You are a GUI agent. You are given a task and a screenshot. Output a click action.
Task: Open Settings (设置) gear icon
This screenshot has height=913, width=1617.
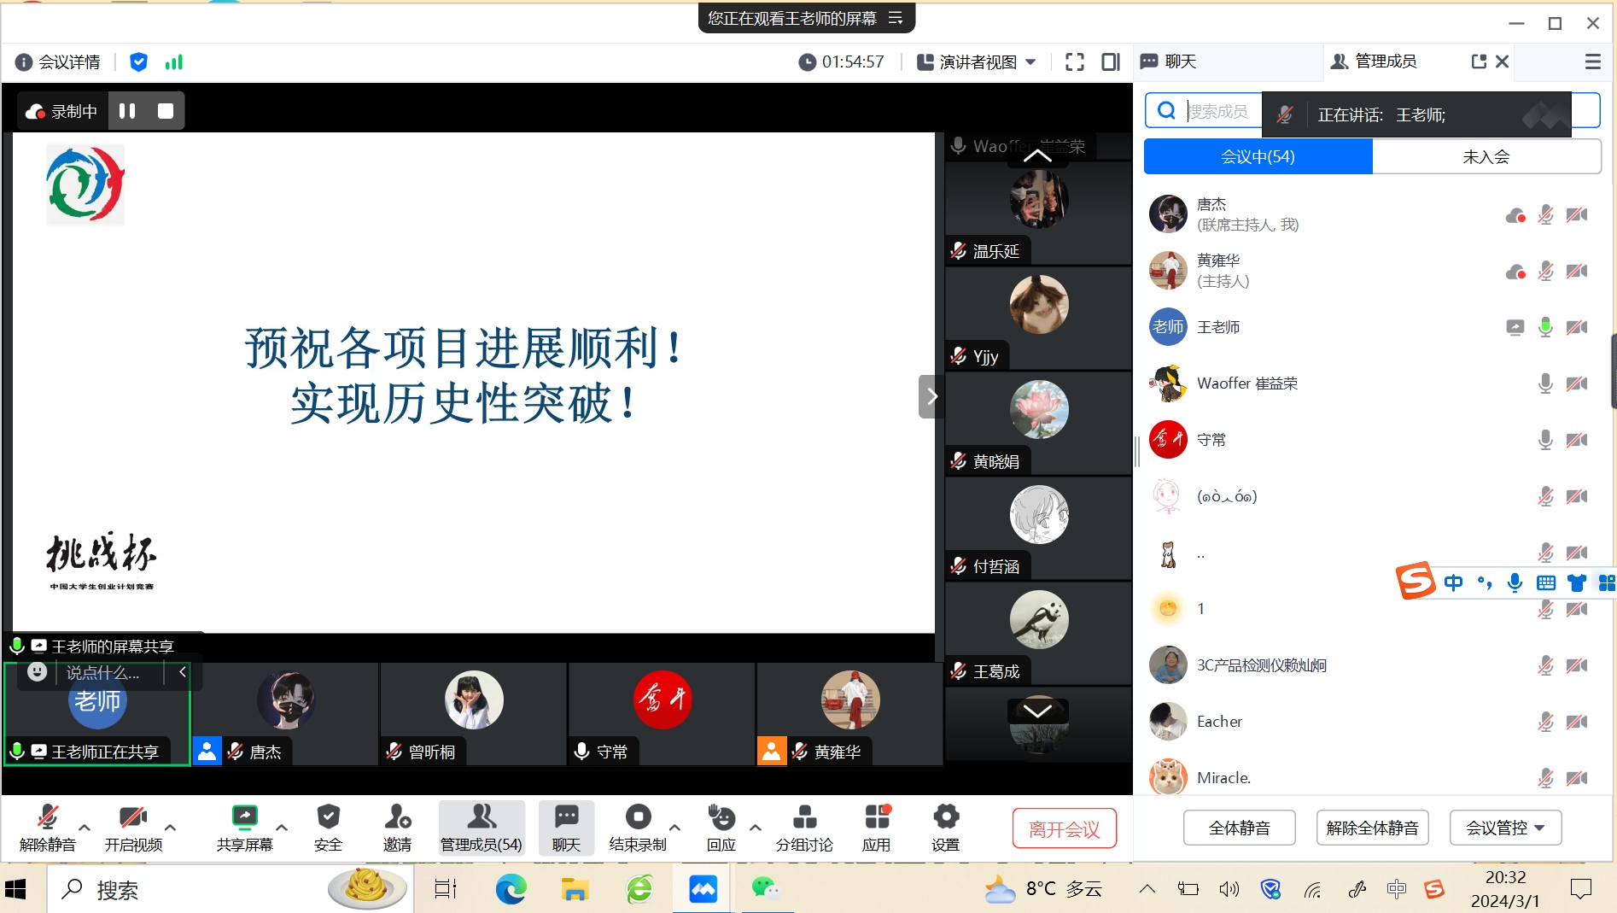click(x=945, y=818)
